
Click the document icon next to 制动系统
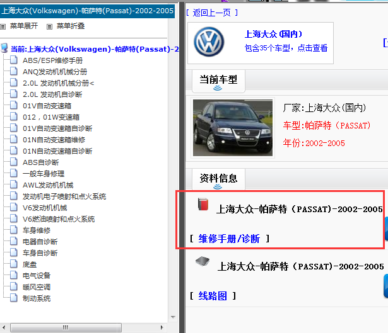[14, 298]
